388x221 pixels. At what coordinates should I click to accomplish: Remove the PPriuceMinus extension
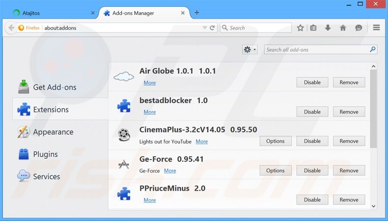pos(349,200)
